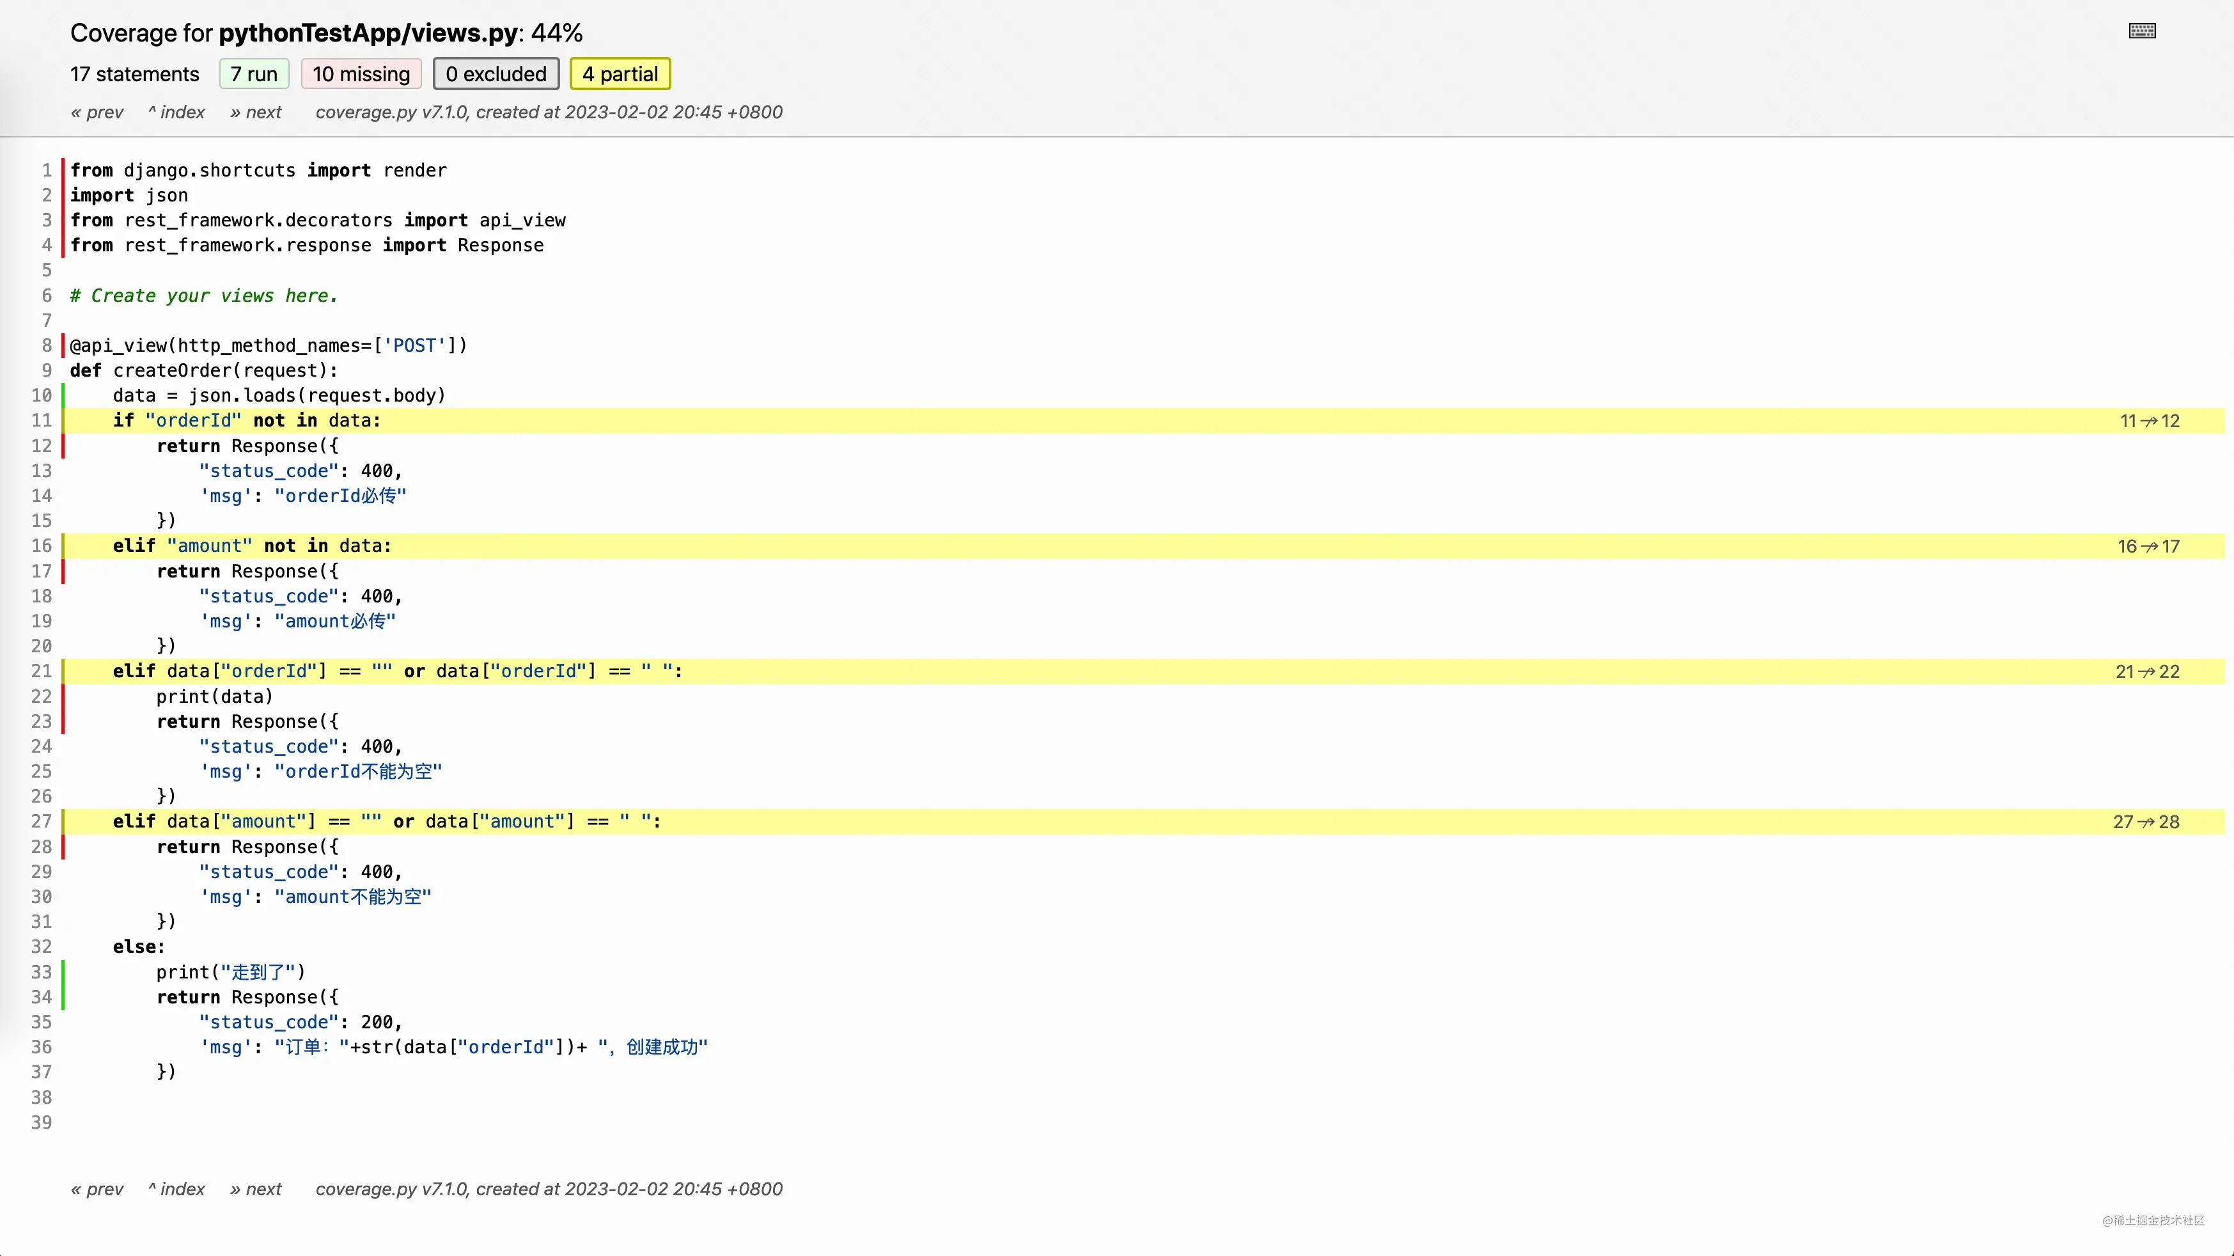Click line number 10

[x=42, y=395]
